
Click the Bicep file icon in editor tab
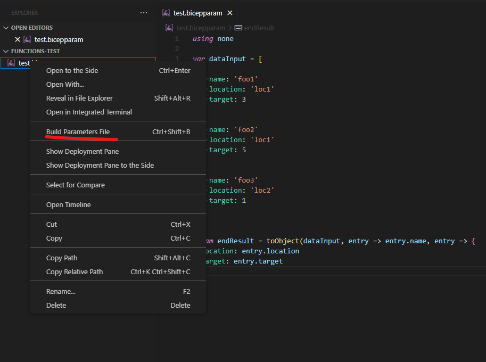[x=167, y=13]
